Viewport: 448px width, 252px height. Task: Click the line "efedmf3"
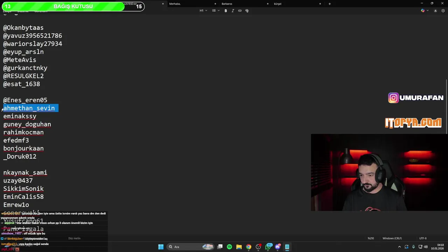(x=16, y=140)
